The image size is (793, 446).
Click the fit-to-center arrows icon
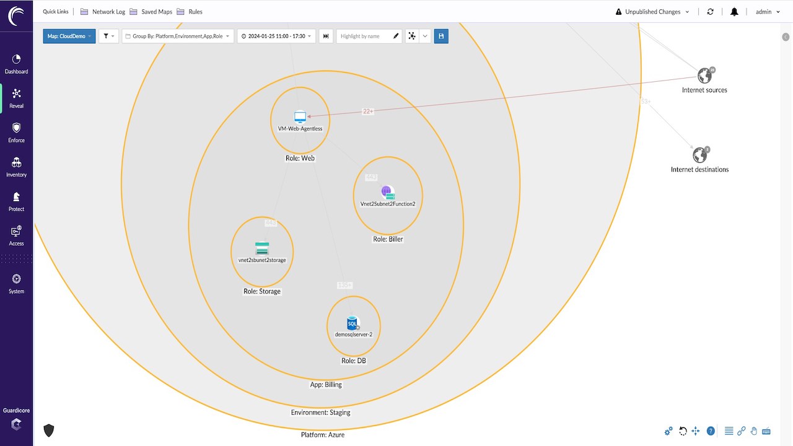tap(696, 431)
